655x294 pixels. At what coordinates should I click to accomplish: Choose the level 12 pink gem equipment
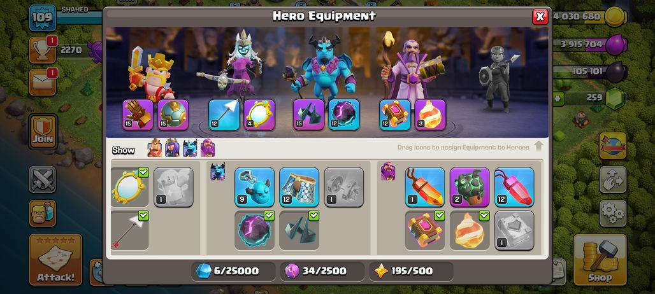pyautogui.click(x=514, y=187)
